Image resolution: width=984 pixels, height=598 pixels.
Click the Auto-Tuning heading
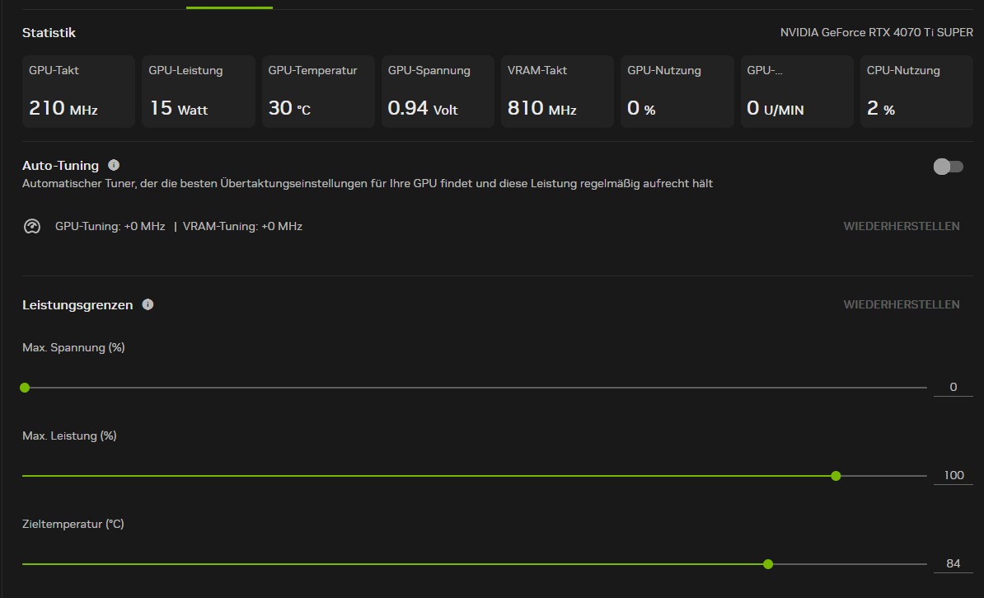click(60, 165)
